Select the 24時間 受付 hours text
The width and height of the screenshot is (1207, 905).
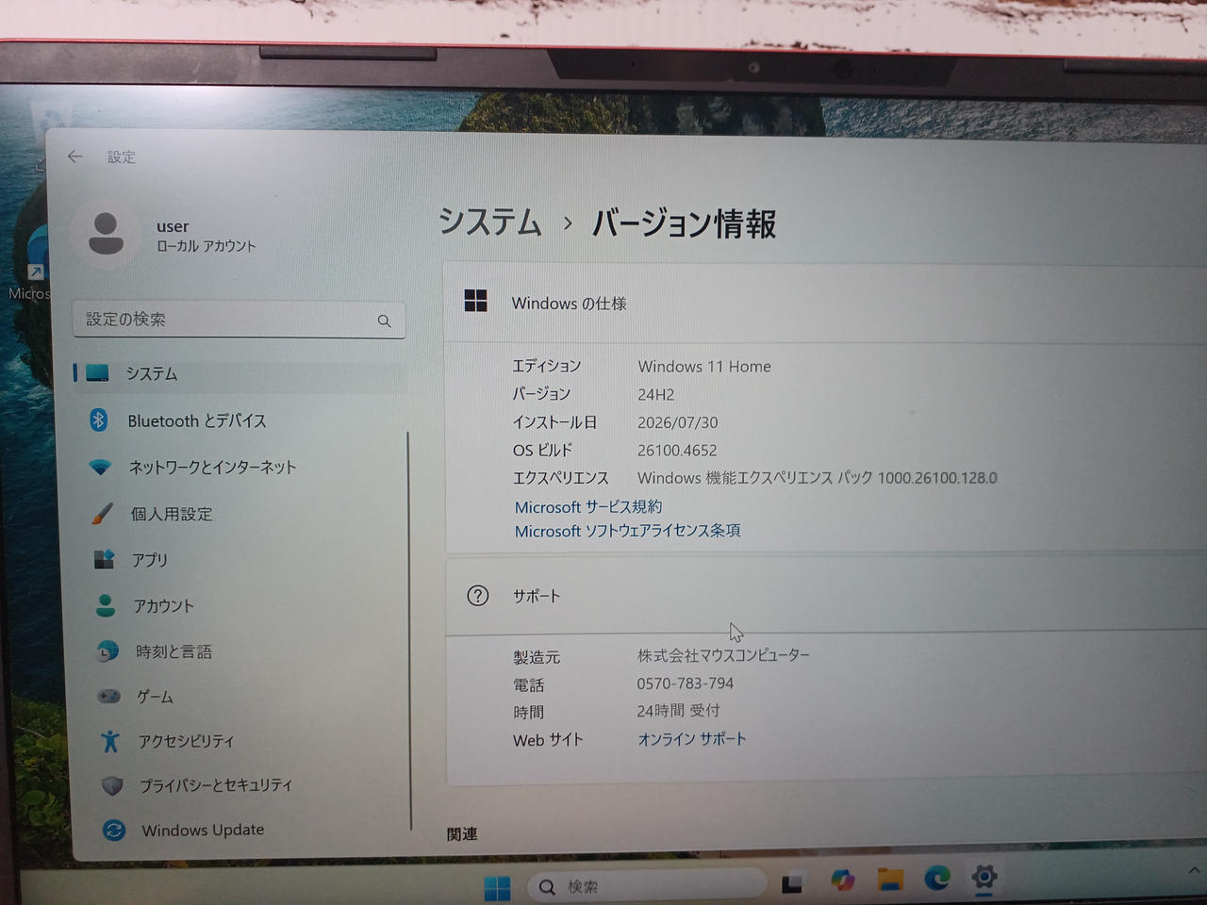pos(678,711)
